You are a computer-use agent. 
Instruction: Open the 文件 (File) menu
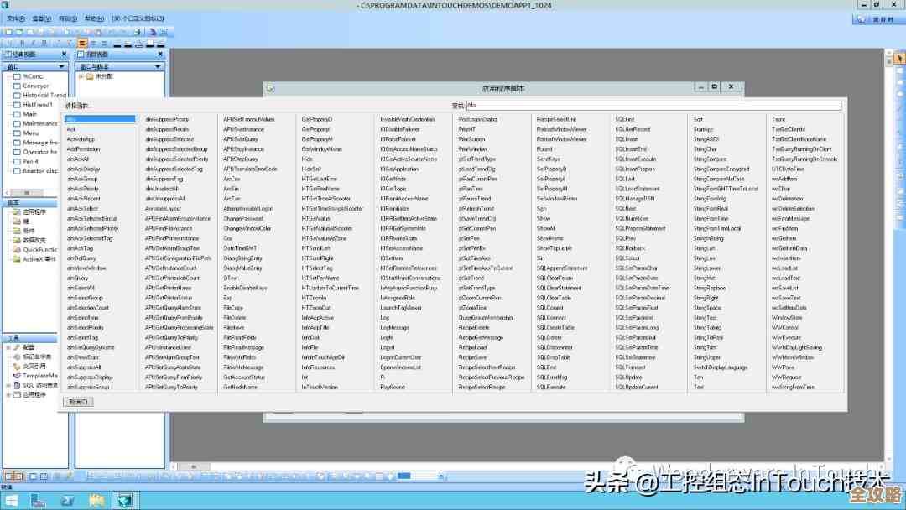15,18
